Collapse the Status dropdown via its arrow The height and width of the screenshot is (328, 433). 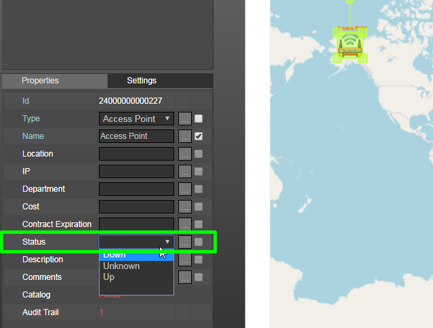click(167, 242)
